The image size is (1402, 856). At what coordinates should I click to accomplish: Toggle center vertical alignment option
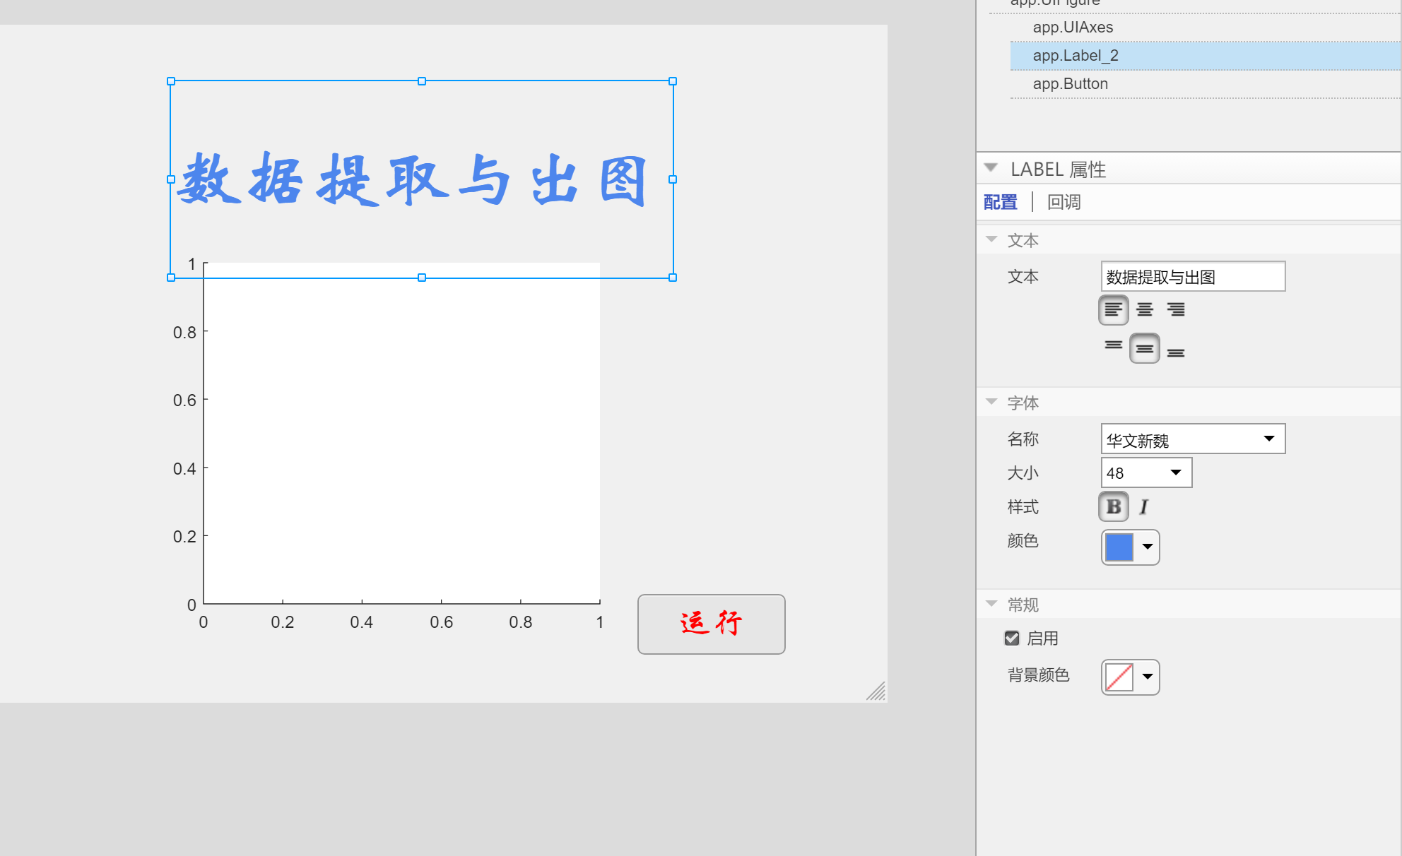coord(1145,347)
